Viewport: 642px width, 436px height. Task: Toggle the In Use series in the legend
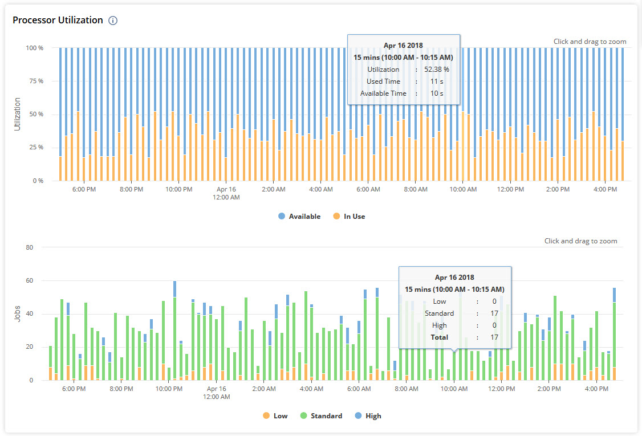coord(349,216)
